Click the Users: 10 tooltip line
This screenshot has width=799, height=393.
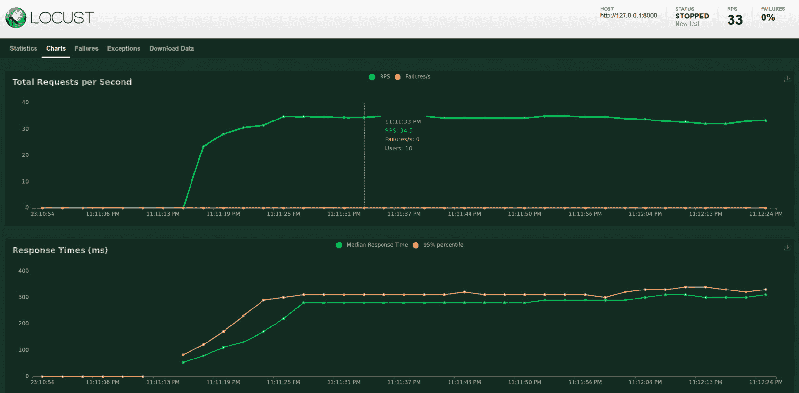click(399, 148)
